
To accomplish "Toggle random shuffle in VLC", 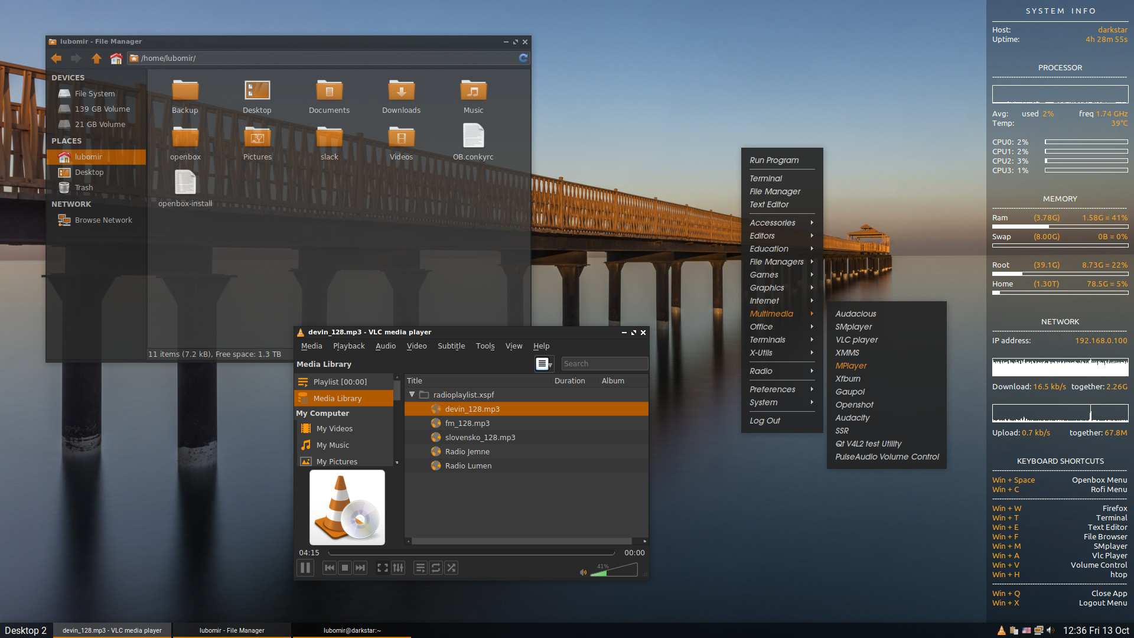I will (451, 568).
